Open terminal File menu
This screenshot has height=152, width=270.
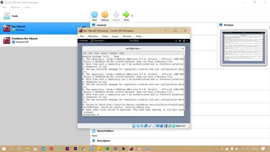click(x=85, y=53)
